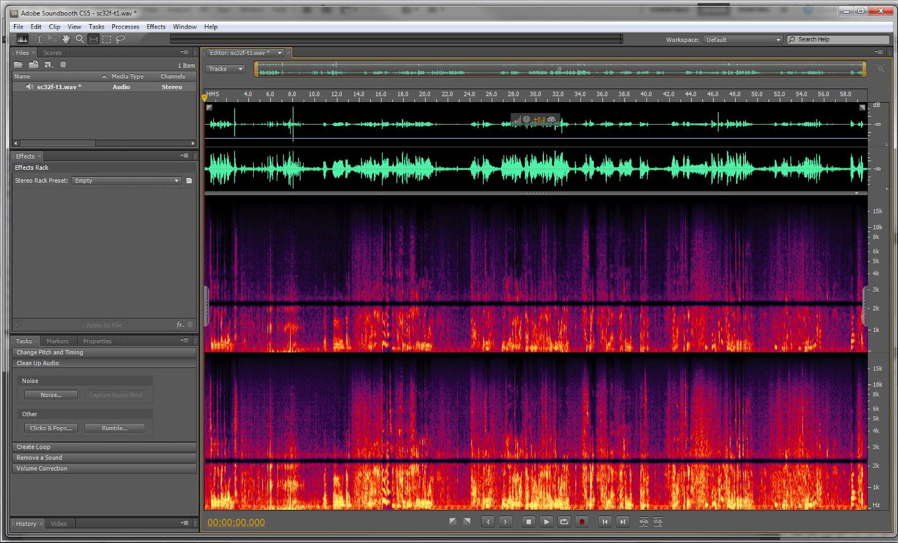Viewport: 898px width, 543px height.
Task: Open the History panel options menu
Action: 185,523
